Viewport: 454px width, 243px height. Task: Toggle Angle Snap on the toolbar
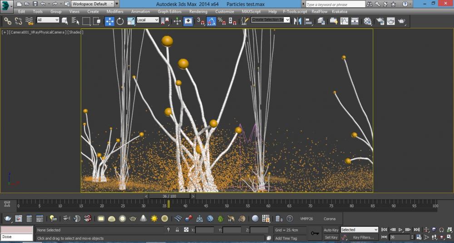[212, 21]
